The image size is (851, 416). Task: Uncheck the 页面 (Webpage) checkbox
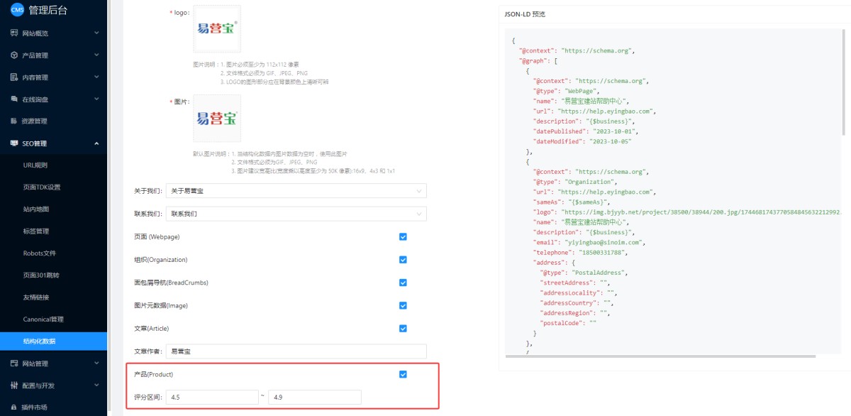[x=403, y=237]
